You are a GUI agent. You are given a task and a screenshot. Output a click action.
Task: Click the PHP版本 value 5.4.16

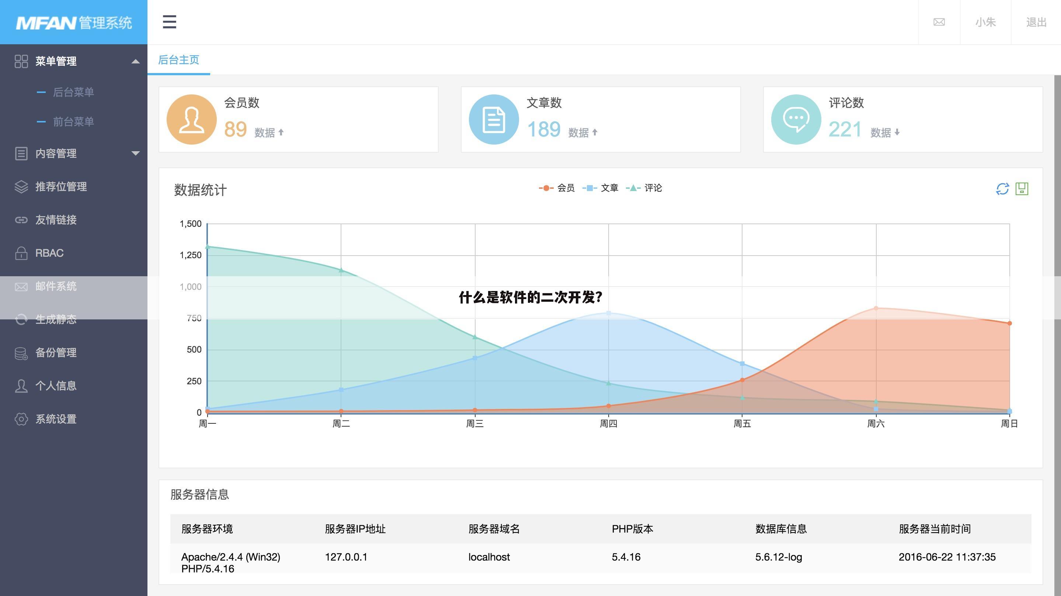point(626,557)
